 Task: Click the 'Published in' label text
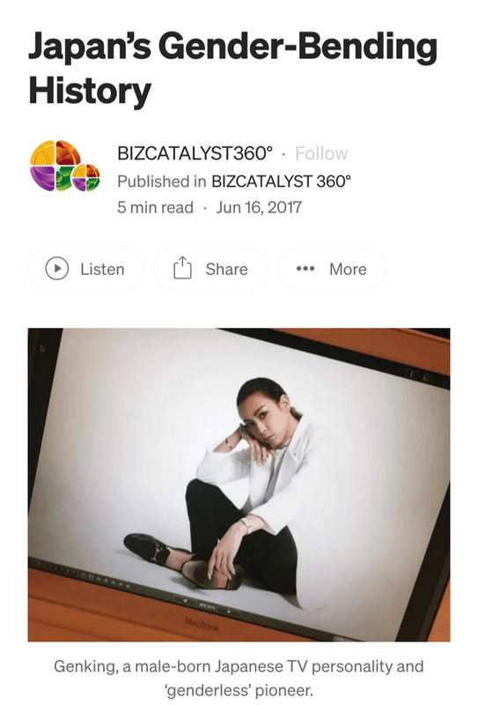[x=162, y=182]
